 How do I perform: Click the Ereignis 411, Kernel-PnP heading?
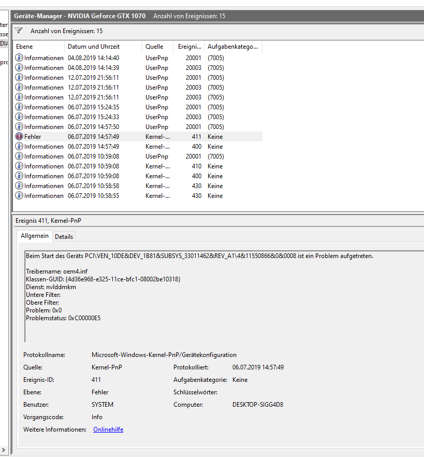(x=48, y=221)
